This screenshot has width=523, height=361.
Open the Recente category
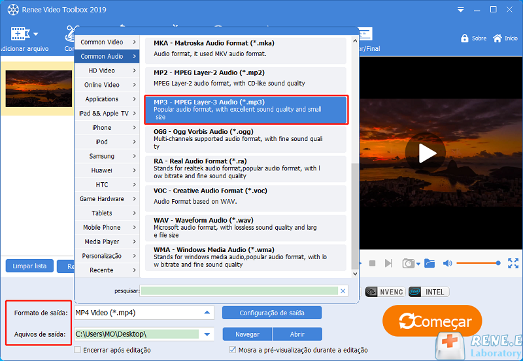coord(107,270)
